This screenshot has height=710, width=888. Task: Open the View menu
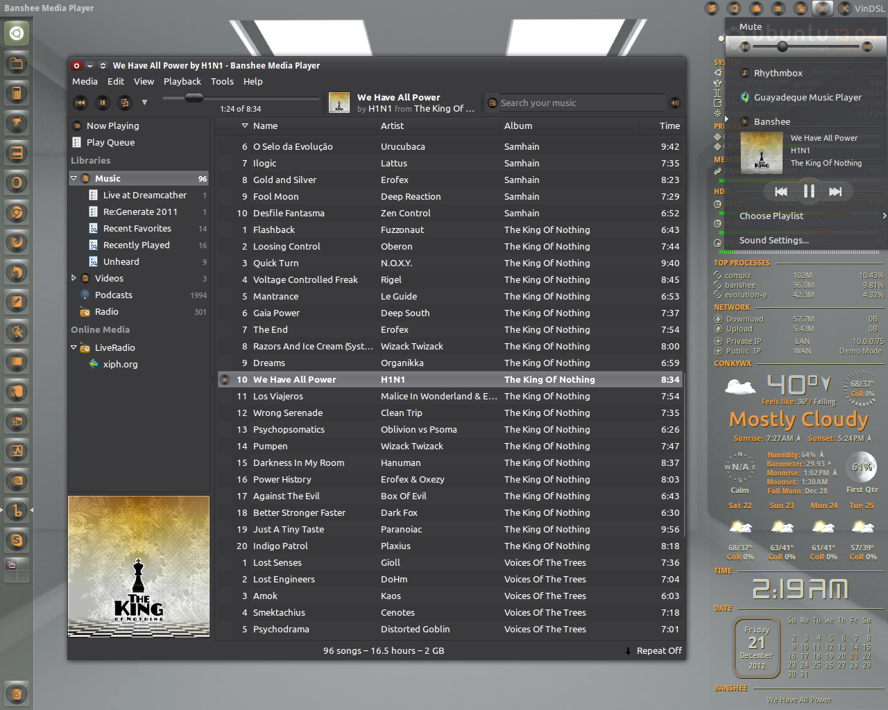click(x=144, y=81)
